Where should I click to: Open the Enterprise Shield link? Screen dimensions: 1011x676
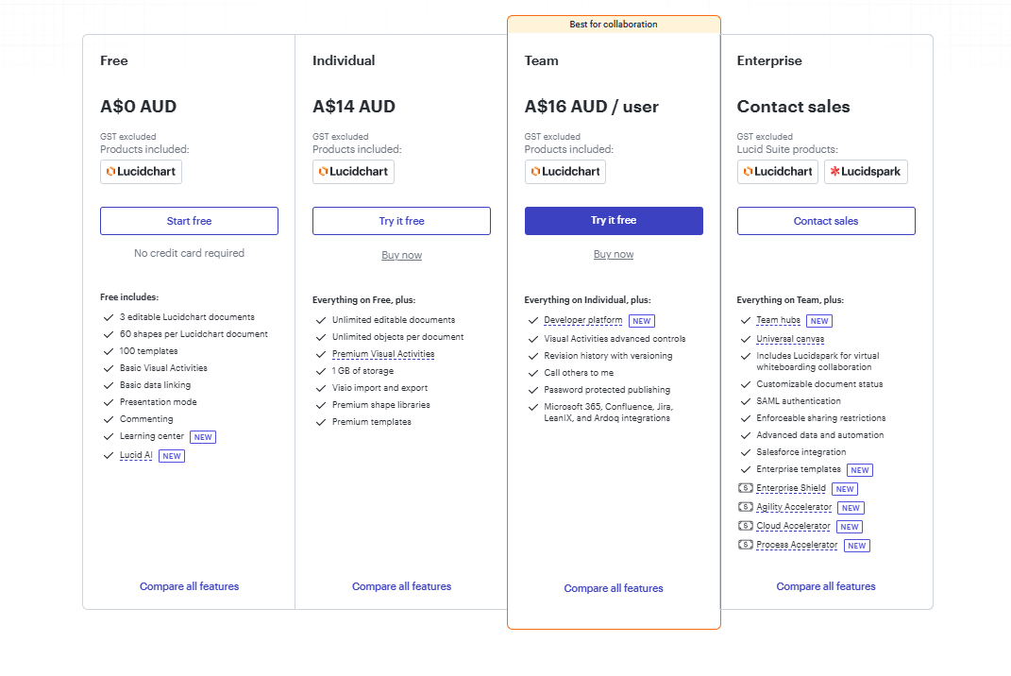point(790,488)
